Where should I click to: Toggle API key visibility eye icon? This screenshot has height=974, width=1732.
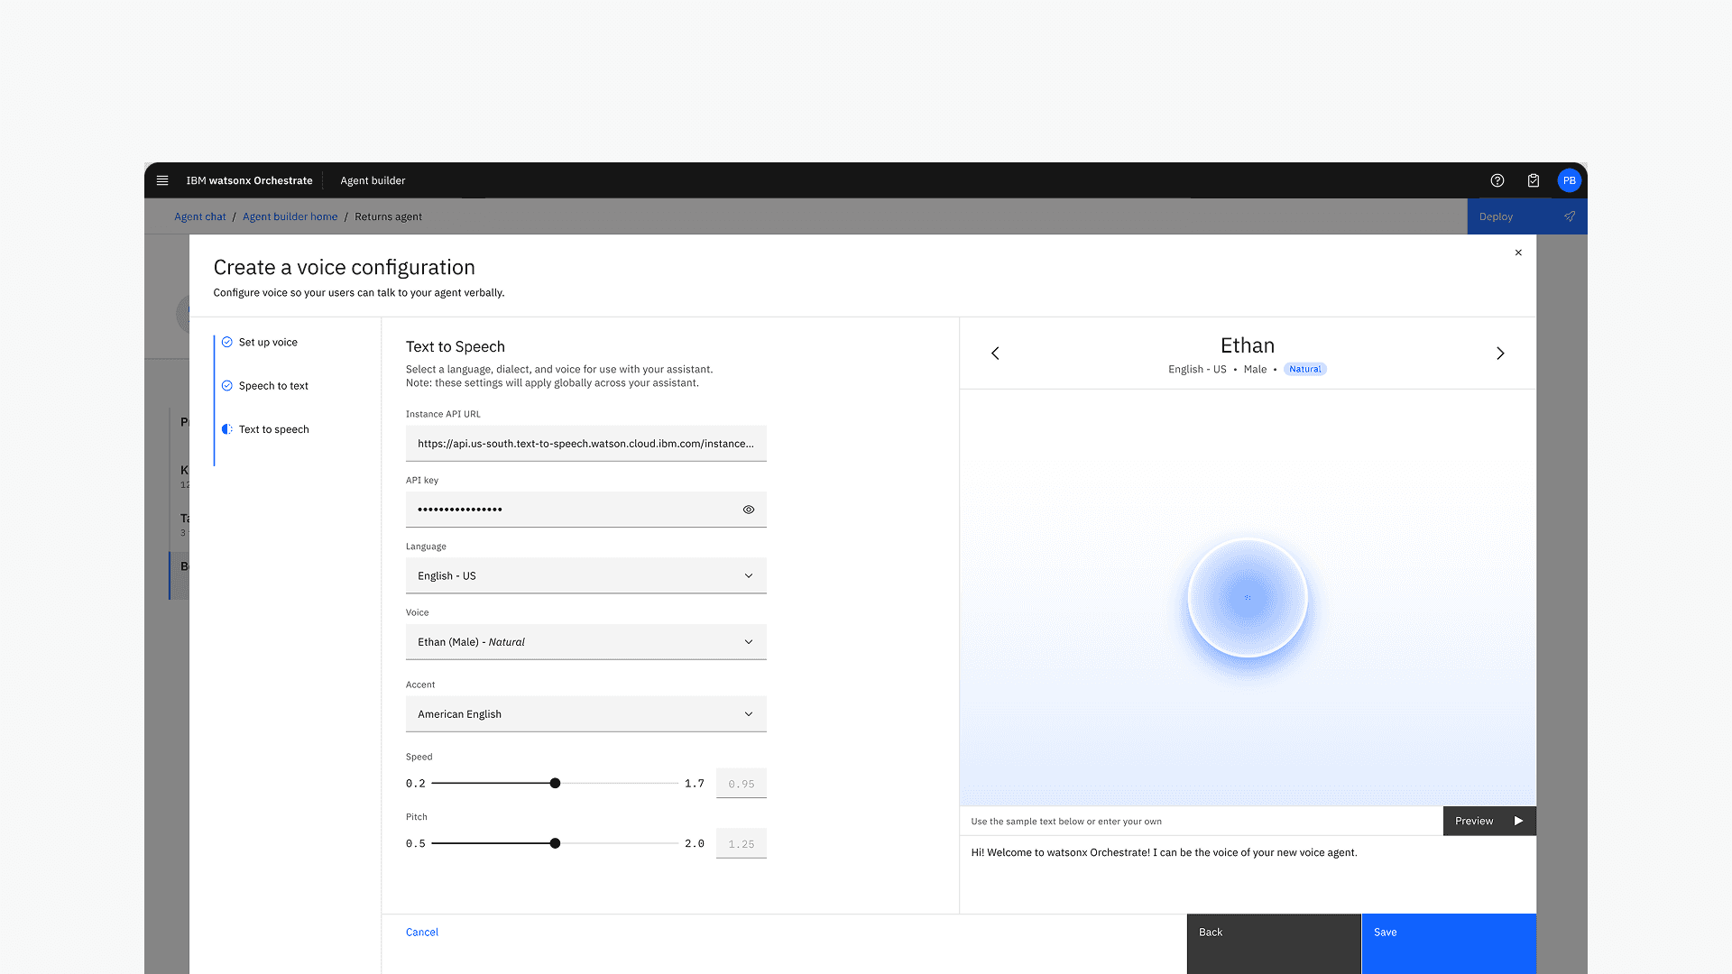tap(749, 510)
